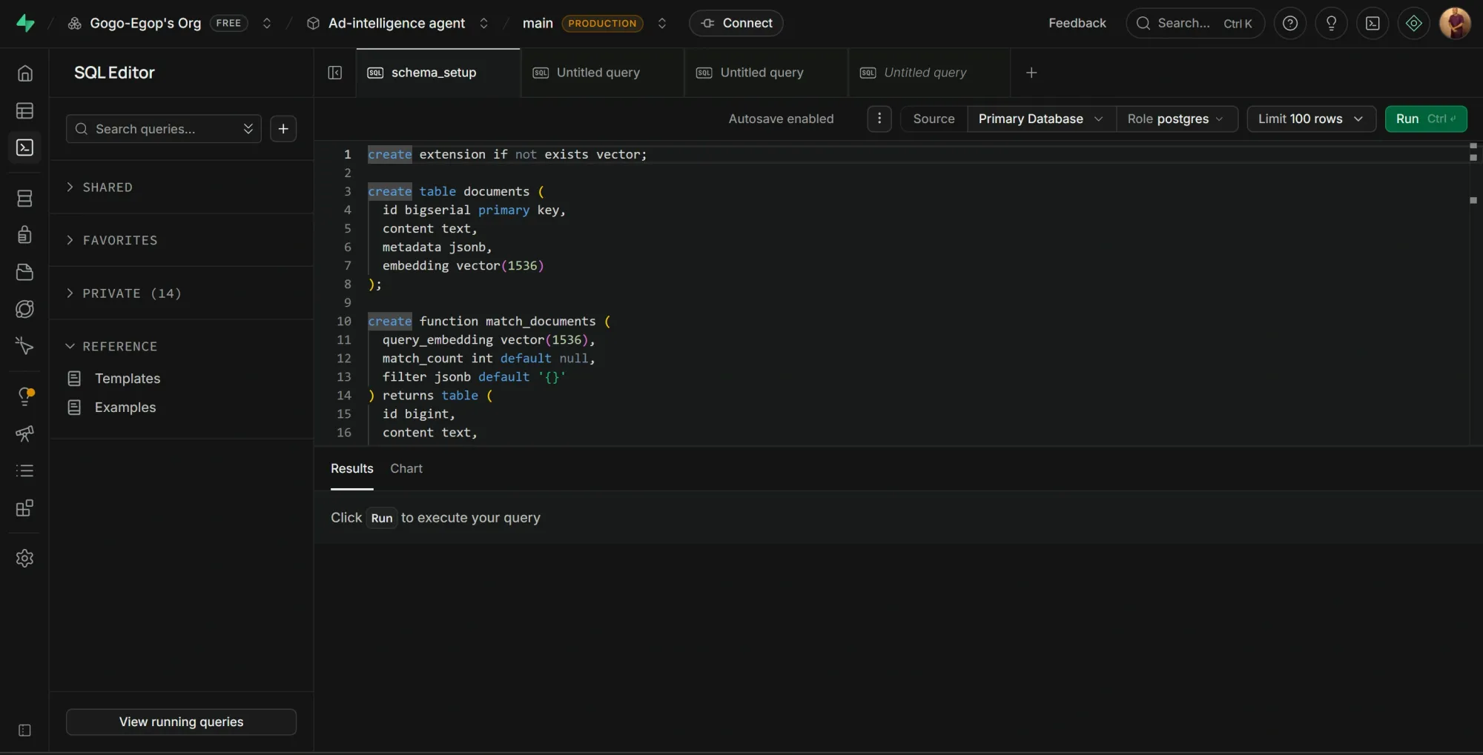This screenshot has width=1483, height=755.
Task: Open the Reports telescope sidebar icon
Action: tap(24, 433)
